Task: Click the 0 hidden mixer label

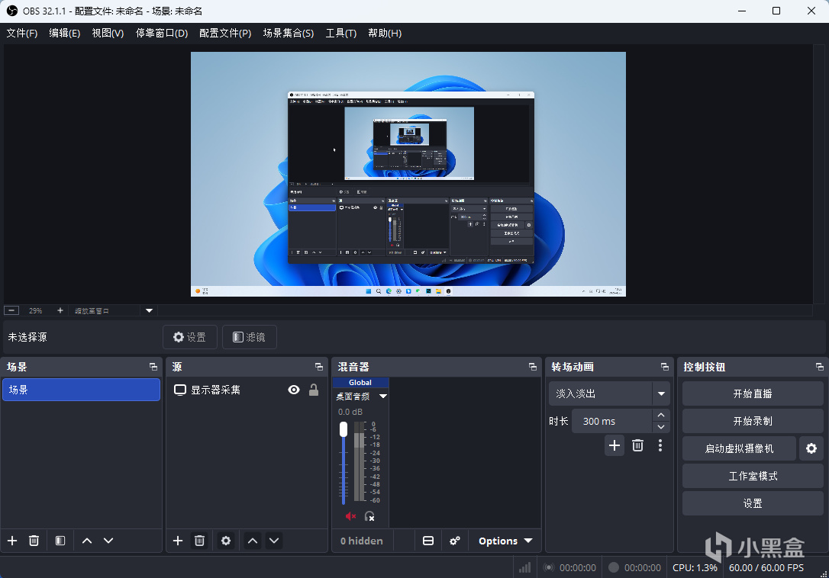Action: pyautogui.click(x=362, y=541)
